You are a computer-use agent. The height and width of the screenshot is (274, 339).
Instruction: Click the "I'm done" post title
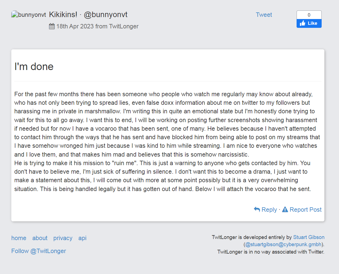(34, 66)
